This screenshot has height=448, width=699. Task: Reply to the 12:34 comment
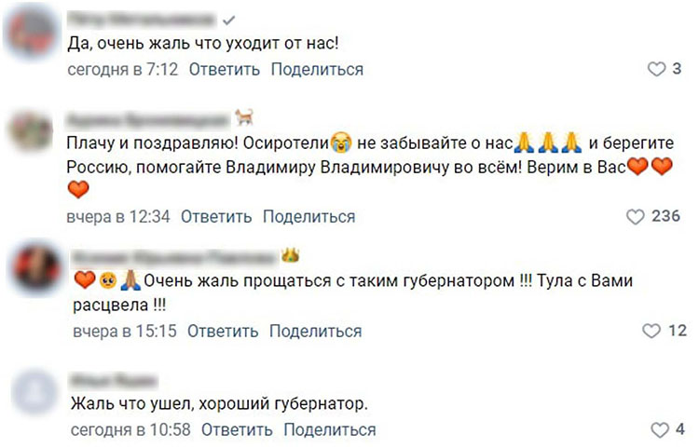[216, 217]
